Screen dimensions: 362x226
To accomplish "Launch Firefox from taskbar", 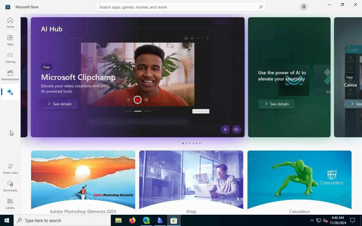I will tap(132, 220).
